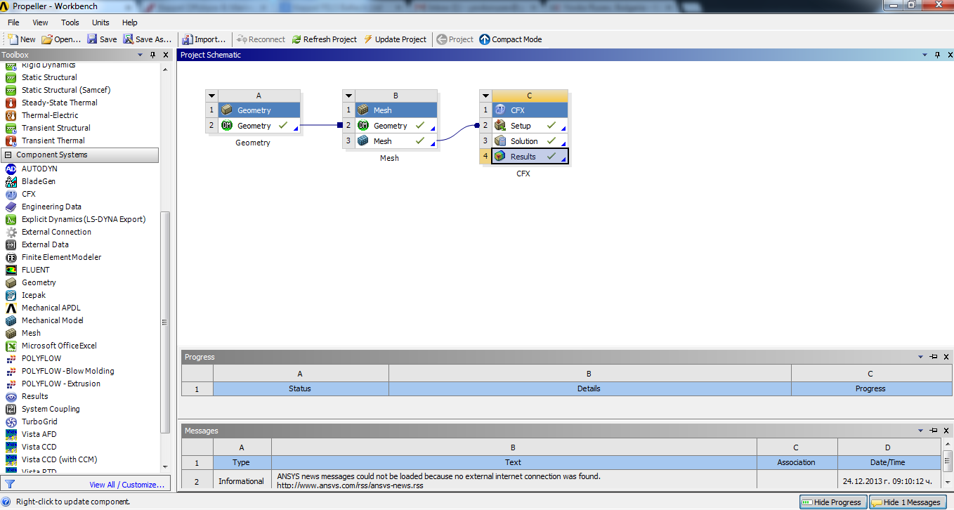The height and width of the screenshot is (510, 954).
Task: Select CFX in the Toolbox list
Action: (28, 194)
